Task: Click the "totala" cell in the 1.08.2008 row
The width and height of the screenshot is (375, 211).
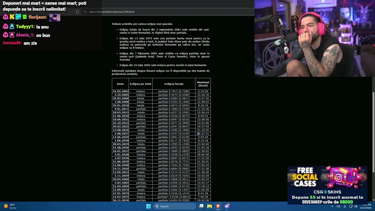Action: (141, 102)
